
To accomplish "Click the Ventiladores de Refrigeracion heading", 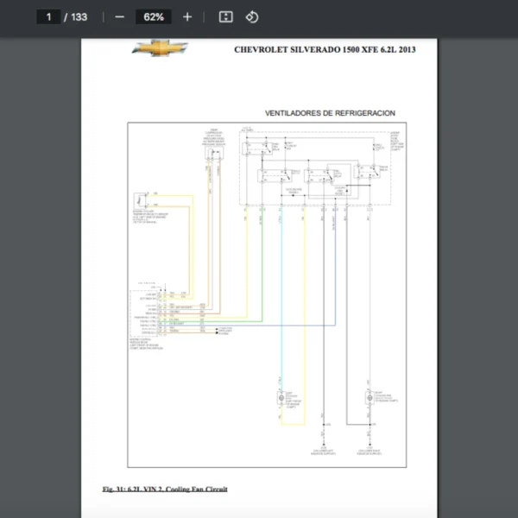I will tap(330, 113).
